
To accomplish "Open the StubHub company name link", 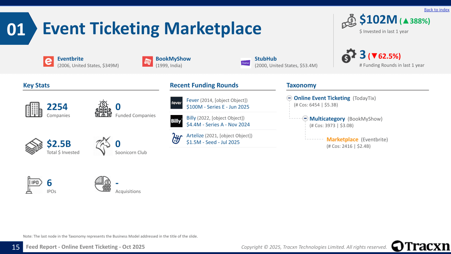I will point(266,59).
